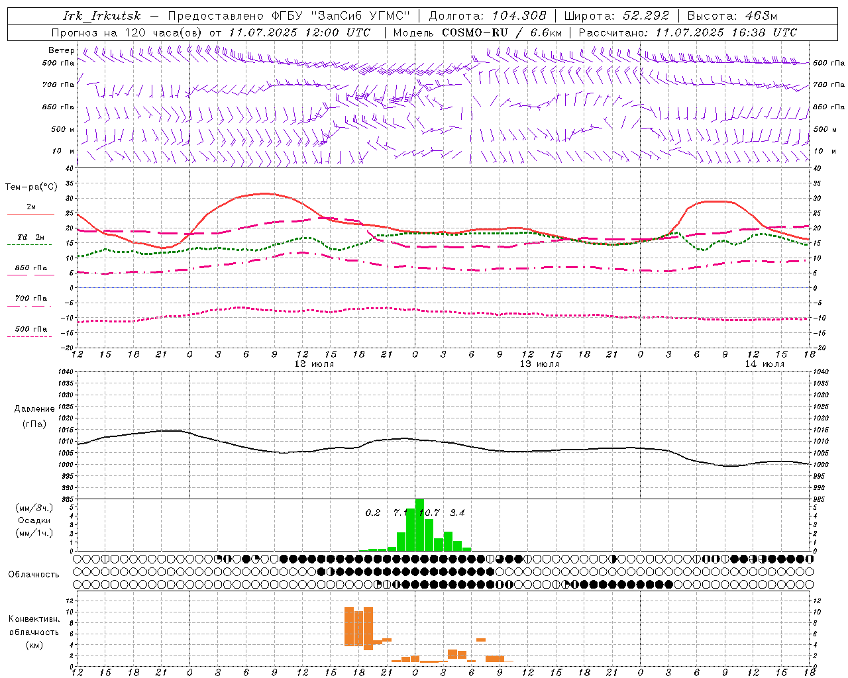Click the longitude value "Долгота: 104.308"
Screen dimensions: 848x678
[488, 16]
